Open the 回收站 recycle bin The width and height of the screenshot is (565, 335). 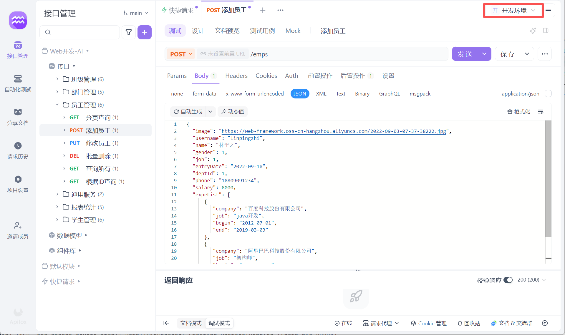click(x=469, y=323)
